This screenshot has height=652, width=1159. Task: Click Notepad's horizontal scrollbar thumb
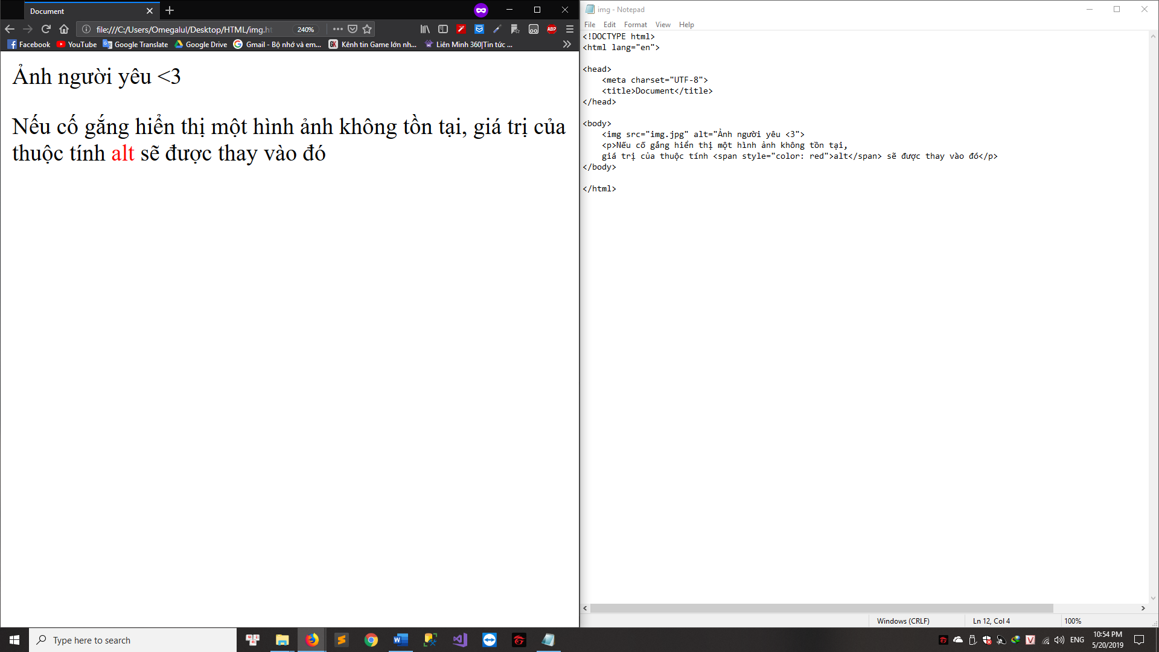click(x=821, y=609)
